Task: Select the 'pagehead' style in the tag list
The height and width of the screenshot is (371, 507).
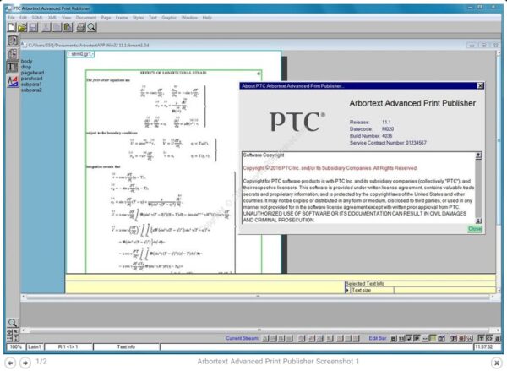Action: [32, 73]
